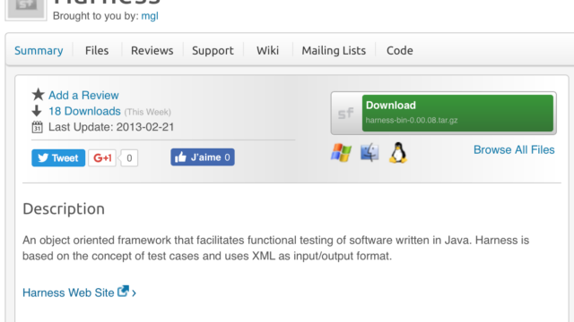
Task: Go to the Support tab
Action: point(213,50)
